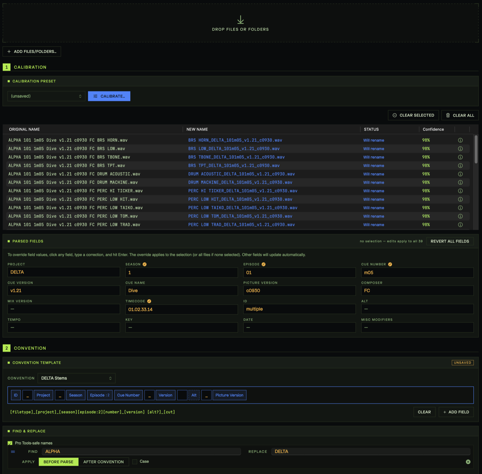Edit the Replace field containing DELTA
This screenshot has height=474, width=482.
[x=371, y=452]
